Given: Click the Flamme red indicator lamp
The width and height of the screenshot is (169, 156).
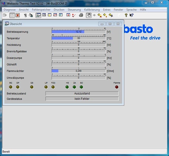Looking at the screenshot, I should pos(117,87).
